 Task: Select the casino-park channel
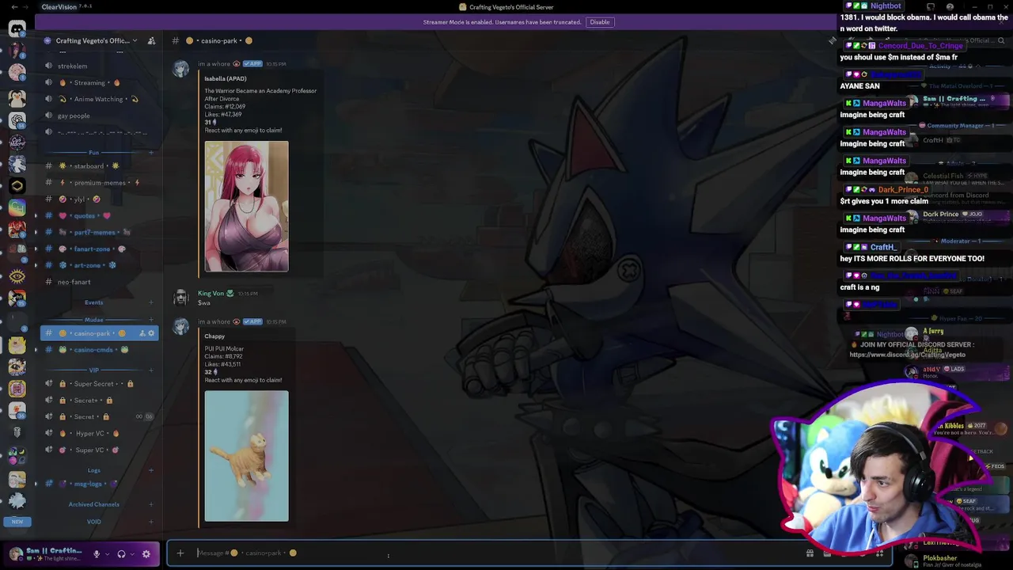pos(99,333)
